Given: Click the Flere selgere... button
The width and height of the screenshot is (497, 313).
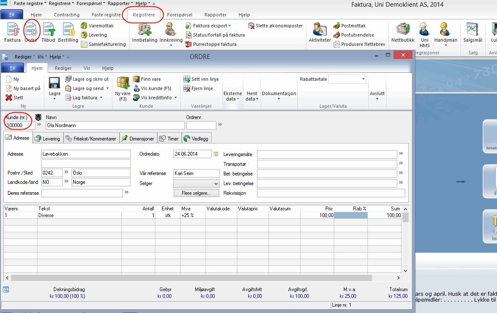Looking at the screenshot, I should click(197, 193).
